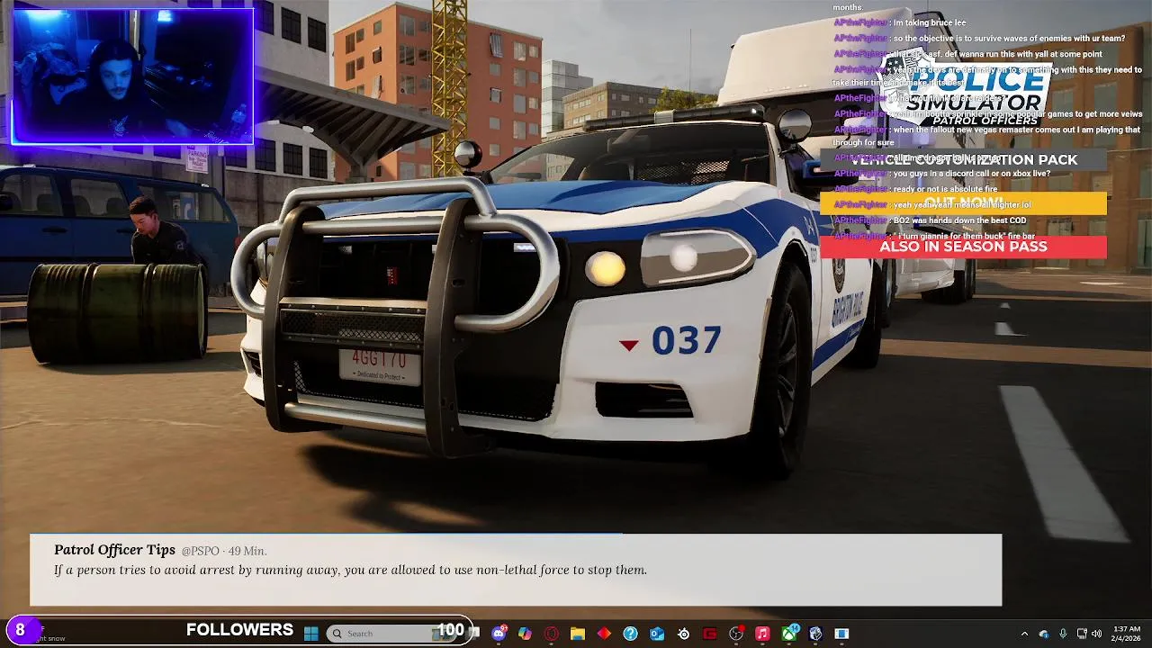Screen dimensions: 1152x648
Task: Click the follower goal 100 value
Action: point(451,630)
